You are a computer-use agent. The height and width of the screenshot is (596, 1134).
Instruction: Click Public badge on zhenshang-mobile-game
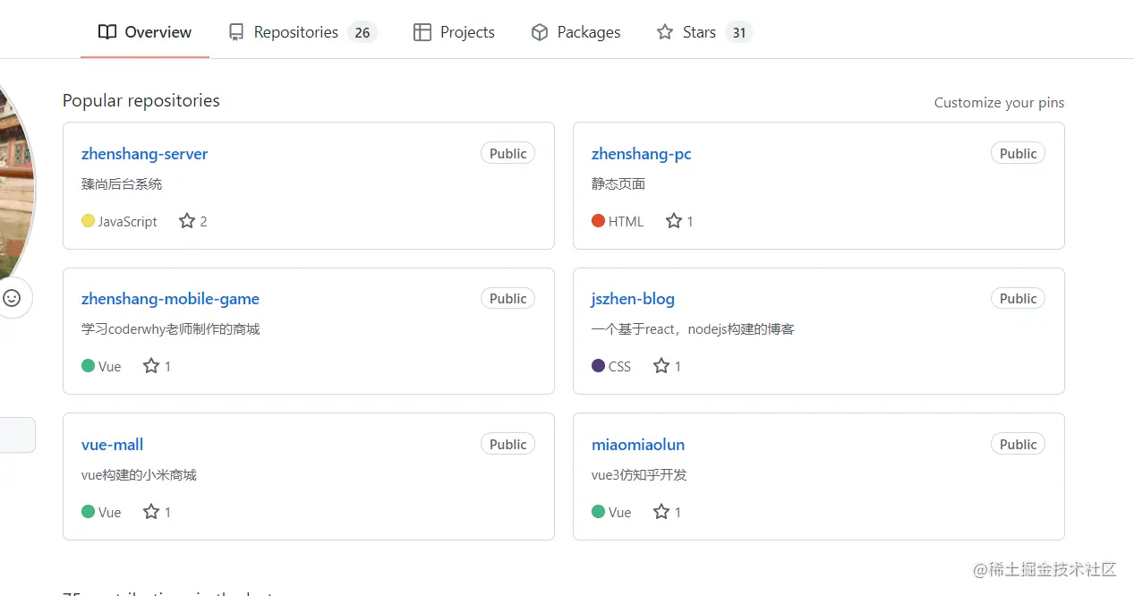[508, 298]
